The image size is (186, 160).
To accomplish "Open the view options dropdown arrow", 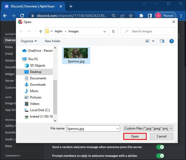I will click(153, 41).
